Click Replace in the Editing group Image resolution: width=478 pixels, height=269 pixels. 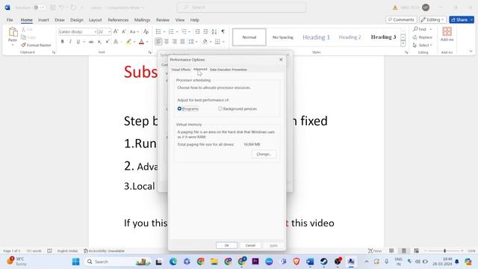(x=422, y=37)
